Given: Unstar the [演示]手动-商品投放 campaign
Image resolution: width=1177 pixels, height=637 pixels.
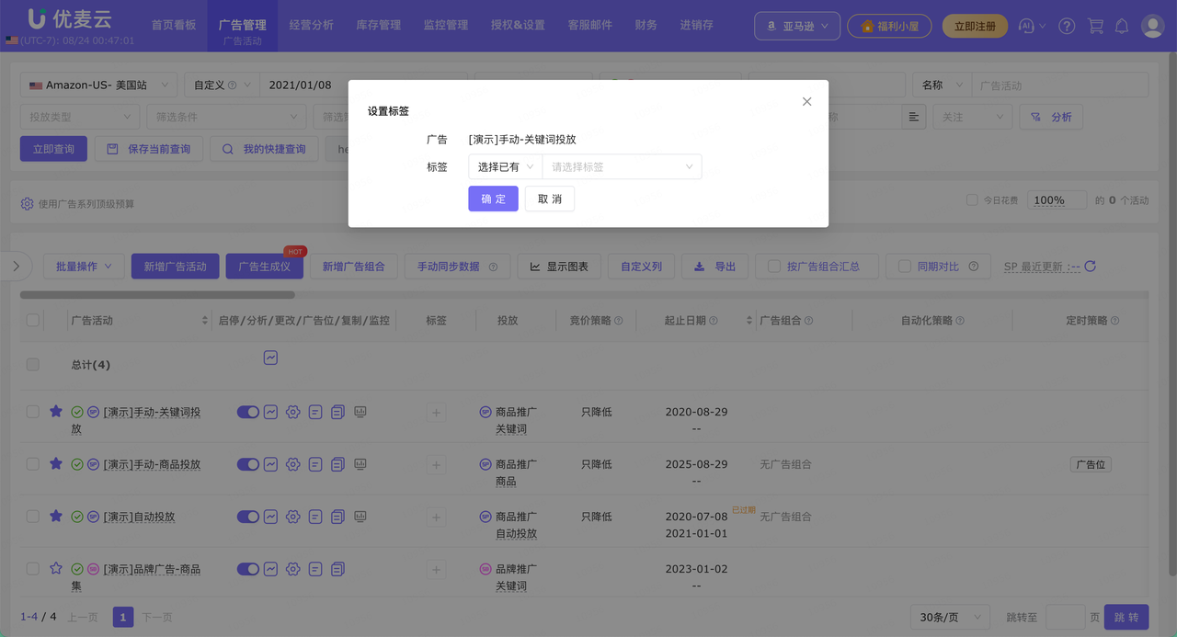Looking at the screenshot, I should (56, 464).
